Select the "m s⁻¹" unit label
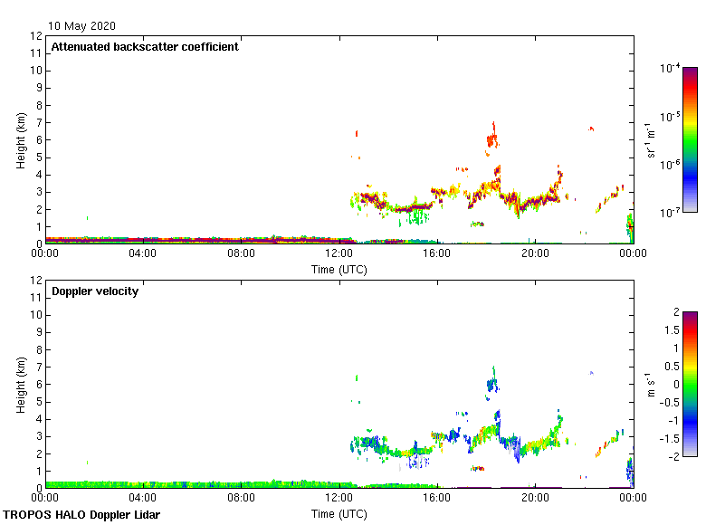Viewport: 706px width, 525px height. [652, 384]
